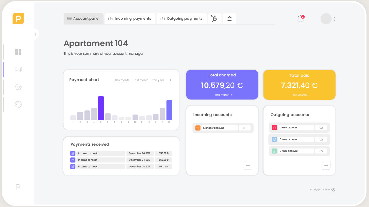This screenshot has height=207, width=369.
Task: Switch to the Outgoing payments tab
Action: 181,19
